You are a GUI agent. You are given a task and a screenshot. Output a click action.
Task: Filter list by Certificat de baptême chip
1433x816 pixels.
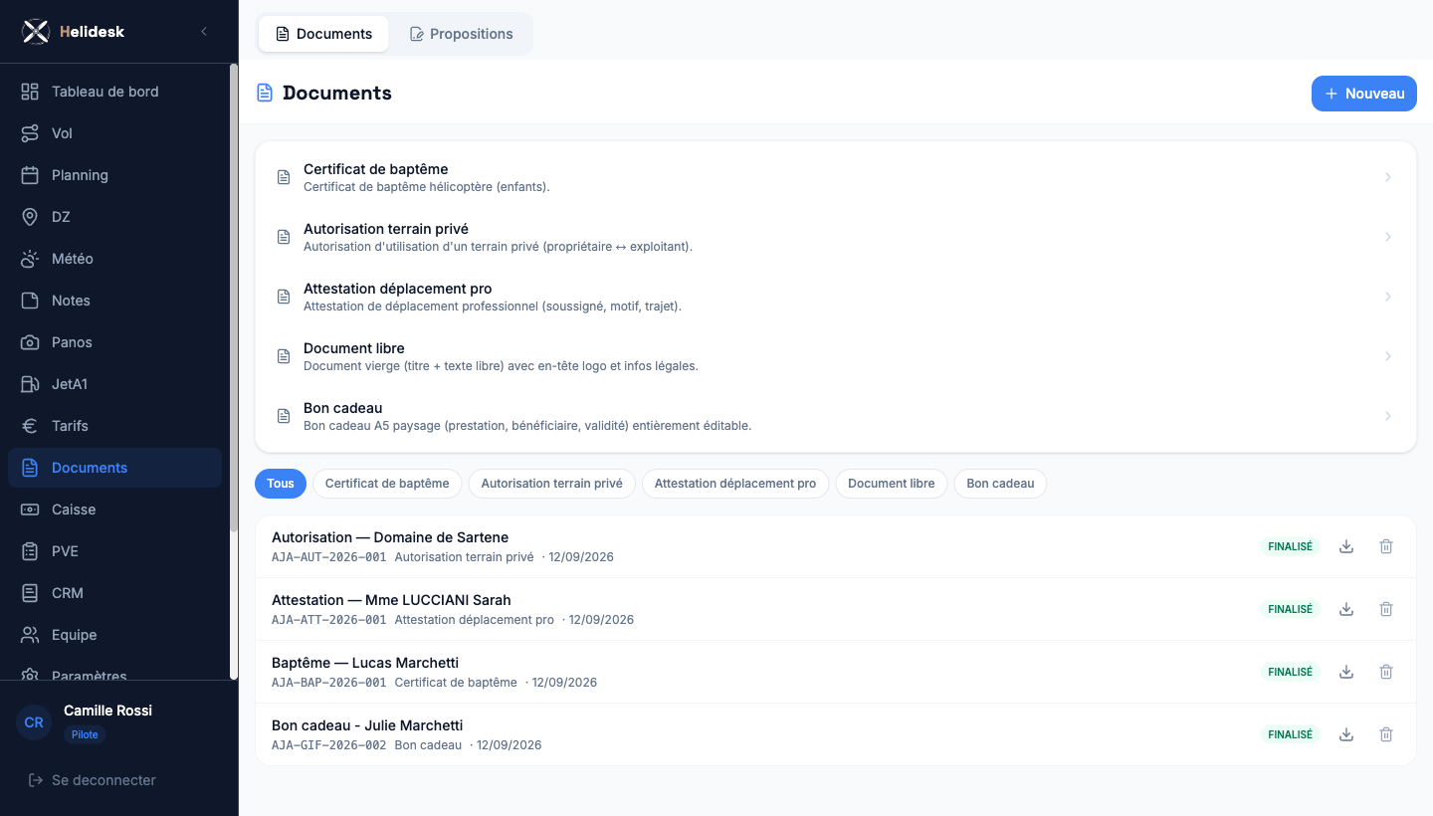387,484
